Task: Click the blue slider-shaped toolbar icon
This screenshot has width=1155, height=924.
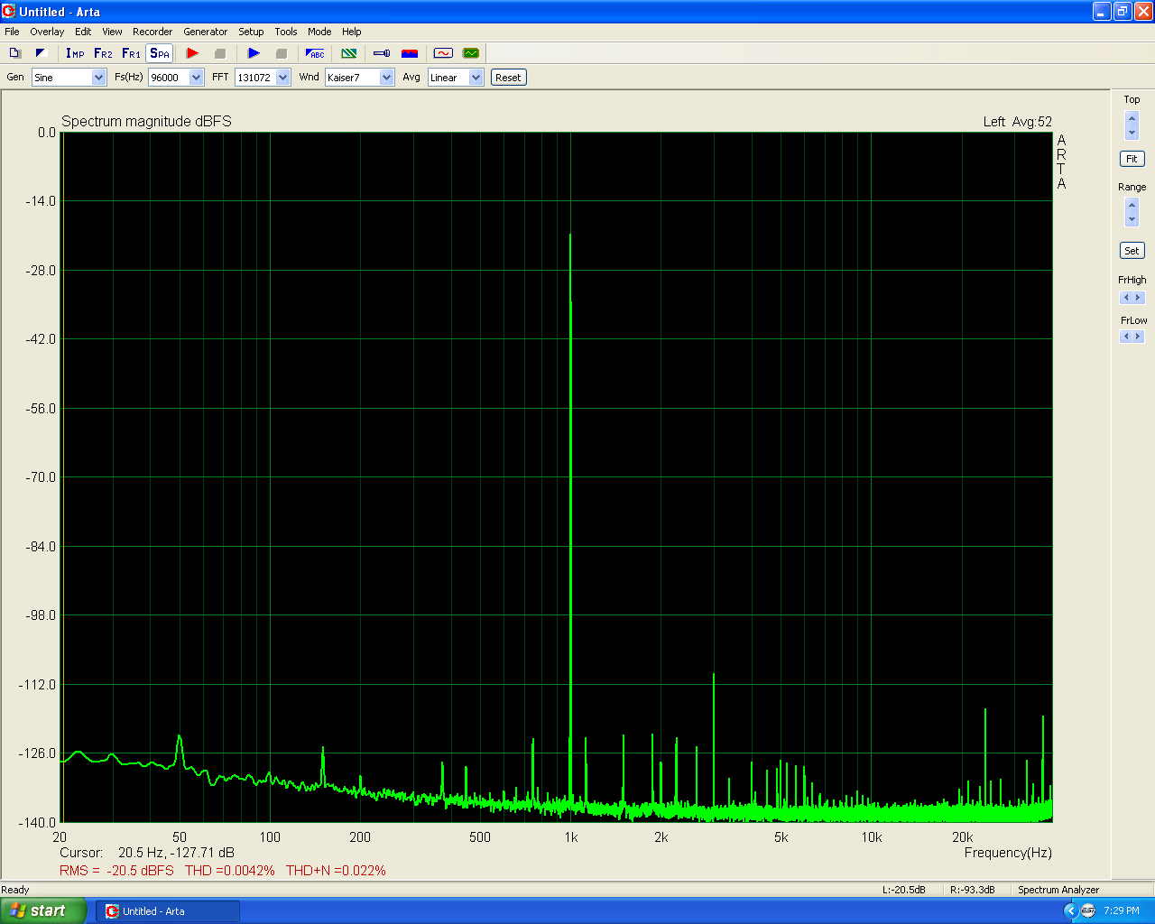Action: click(x=382, y=53)
